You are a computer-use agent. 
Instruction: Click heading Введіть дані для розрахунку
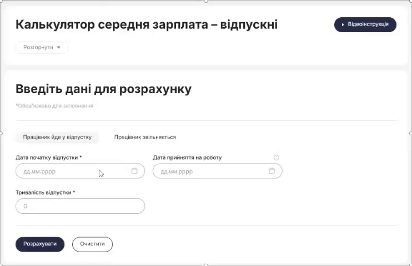coord(103,89)
